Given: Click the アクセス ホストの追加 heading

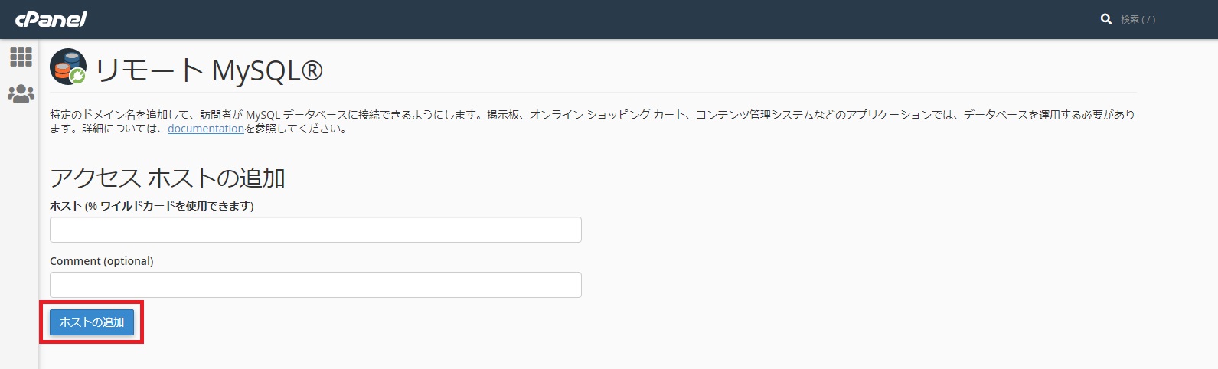Looking at the screenshot, I should coord(168,178).
